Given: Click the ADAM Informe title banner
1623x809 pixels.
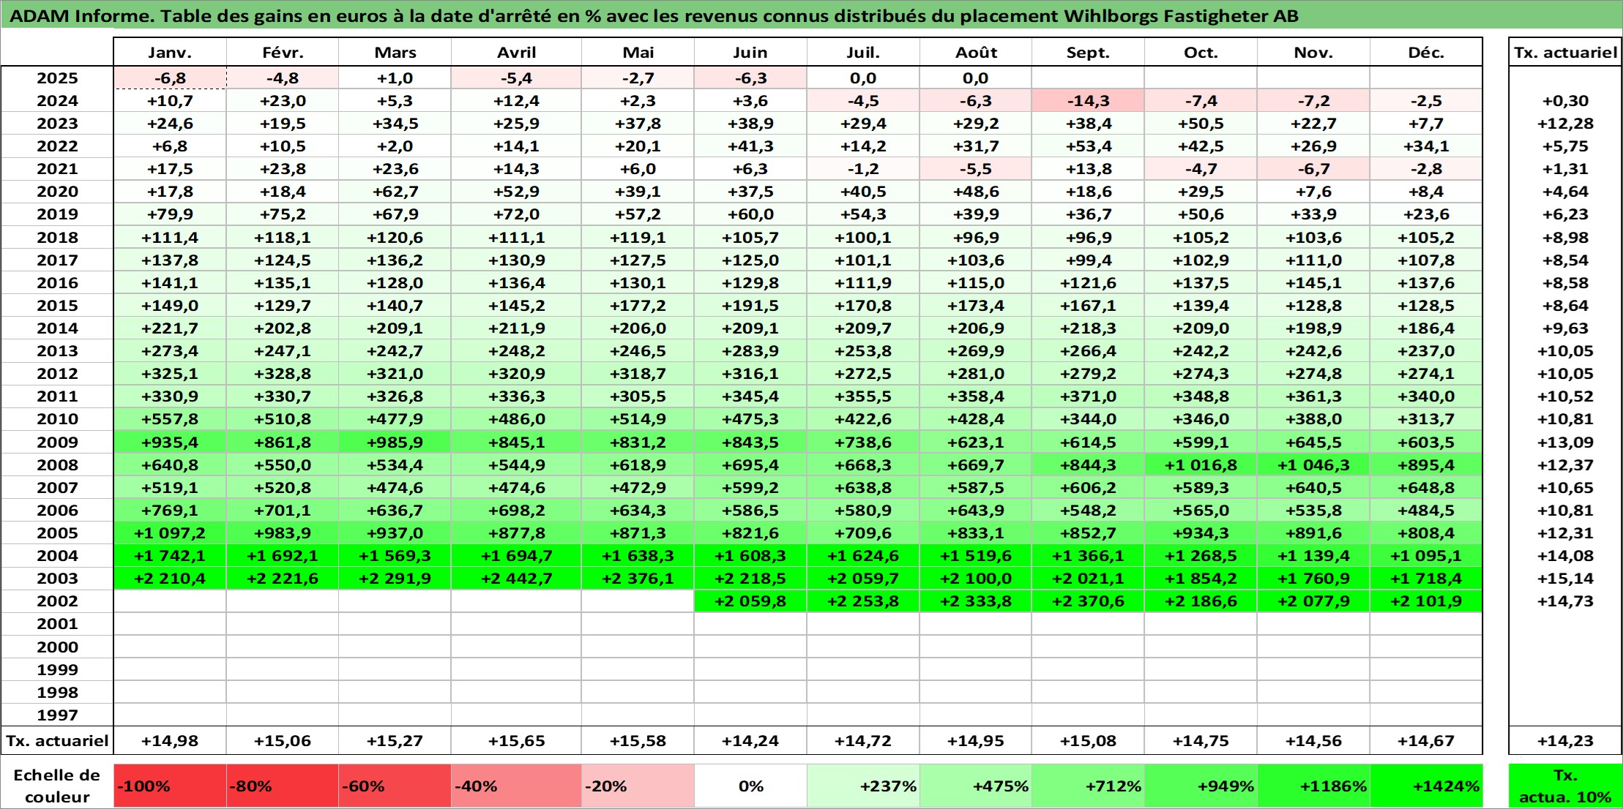Looking at the screenshot, I should click(811, 15).
